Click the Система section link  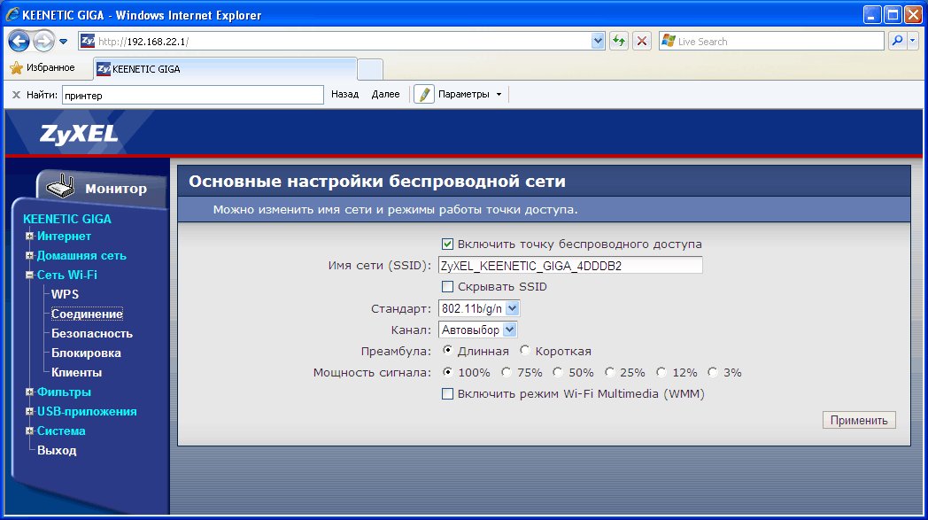tap(61, 431)
